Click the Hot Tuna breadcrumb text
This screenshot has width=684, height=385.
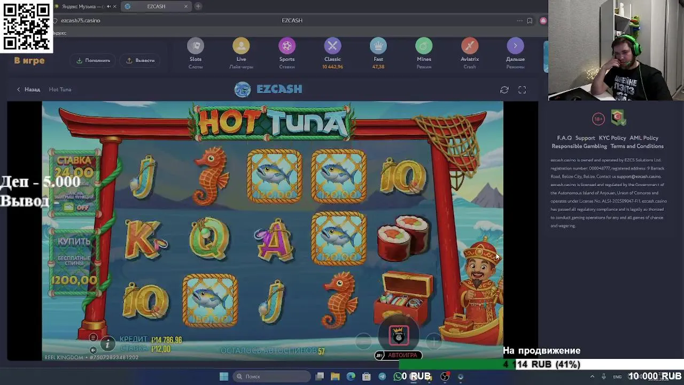pos(60,89)
